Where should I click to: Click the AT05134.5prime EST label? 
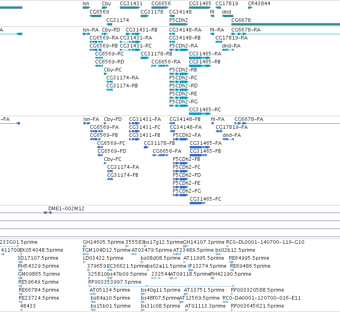(110, 290)
